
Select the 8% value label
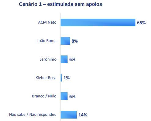75,41
